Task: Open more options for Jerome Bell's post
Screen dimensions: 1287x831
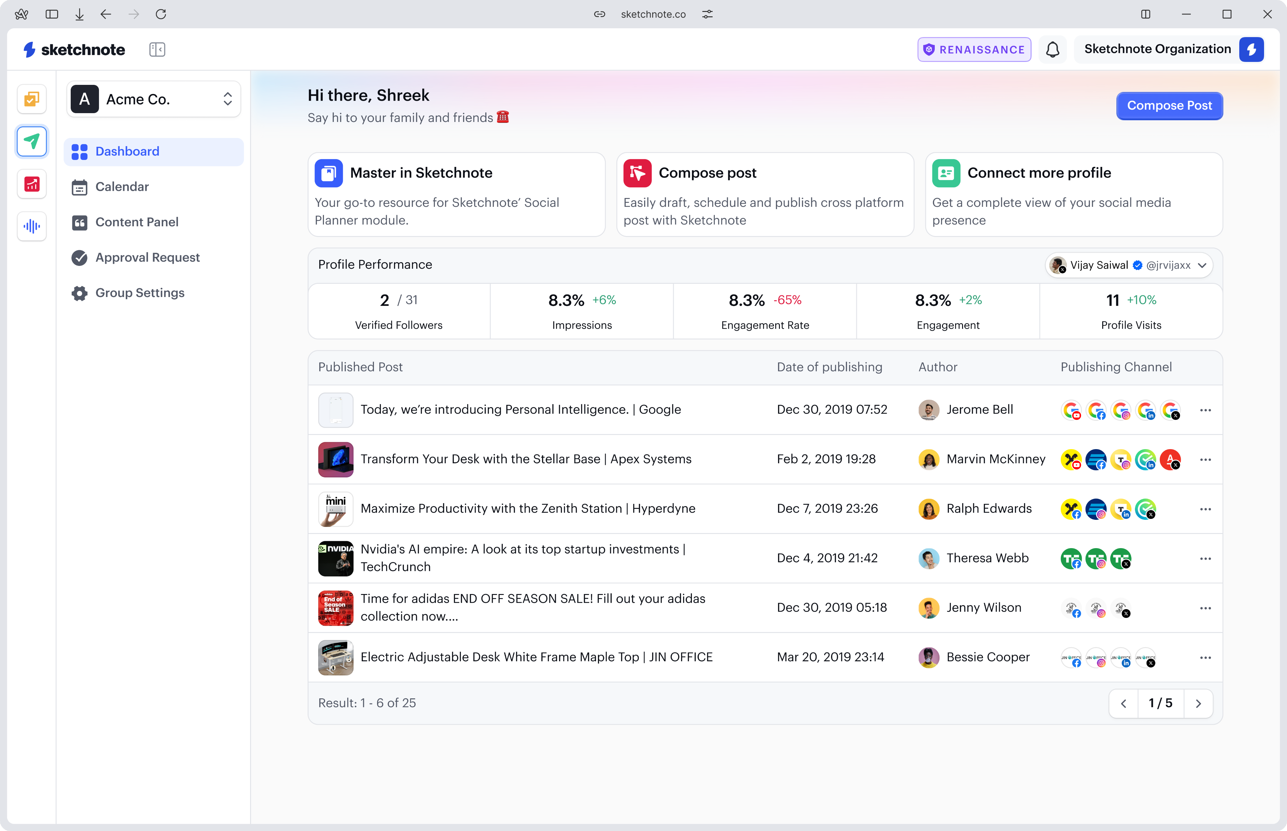Action: (1206, 410)
